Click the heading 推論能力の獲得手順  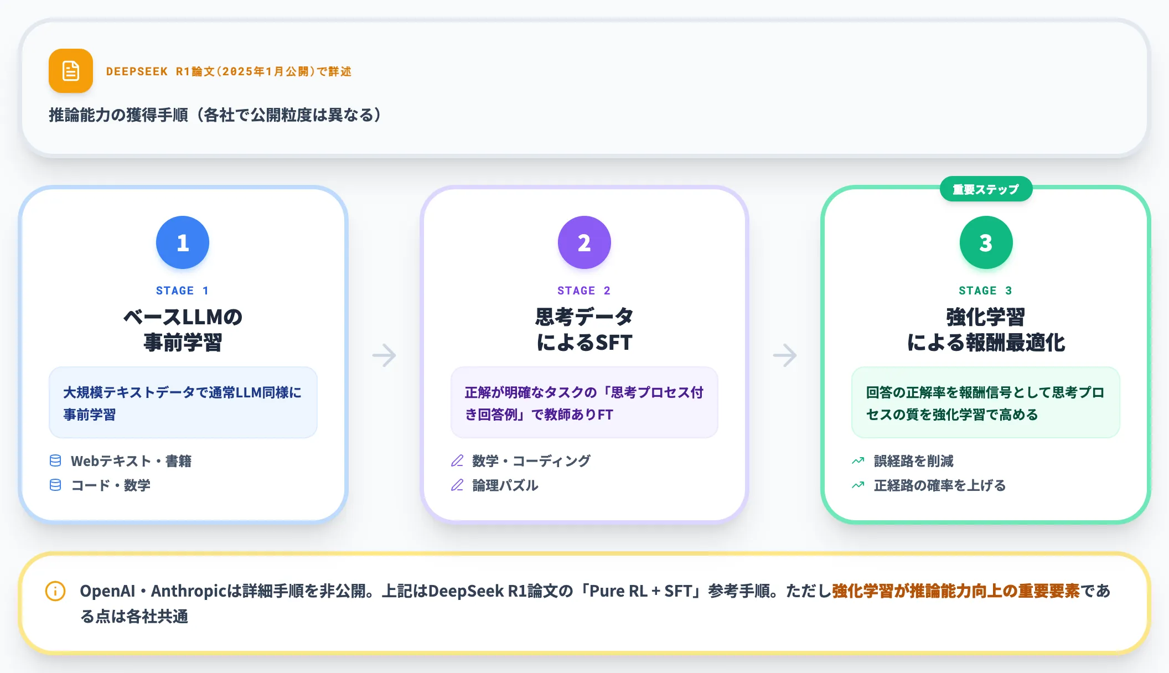click(215, 115)
